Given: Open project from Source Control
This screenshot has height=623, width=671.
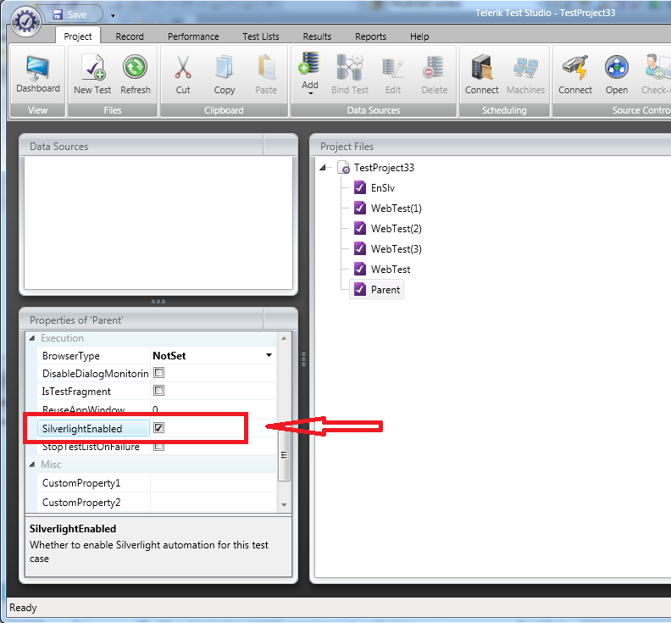Looking at the screenshot, I should [x=617, y=75].
